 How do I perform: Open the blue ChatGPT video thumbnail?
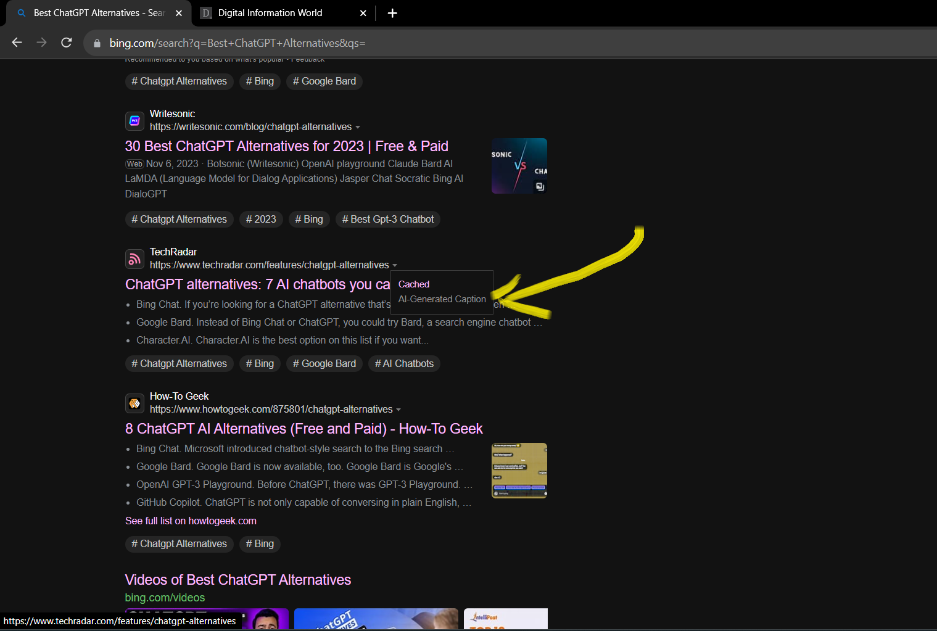coord(376,619)
